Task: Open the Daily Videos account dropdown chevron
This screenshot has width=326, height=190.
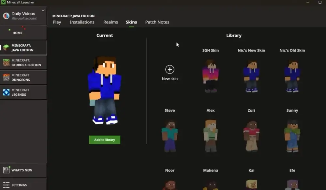Action: click(x=43, y=10)
